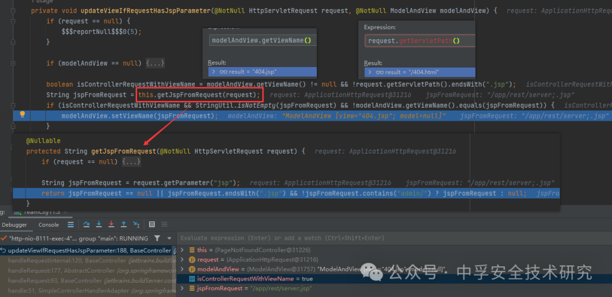Expand the 'jspFromRequest' variable node
This screenshot has height=297, width=612.
[x=183, y=288]
